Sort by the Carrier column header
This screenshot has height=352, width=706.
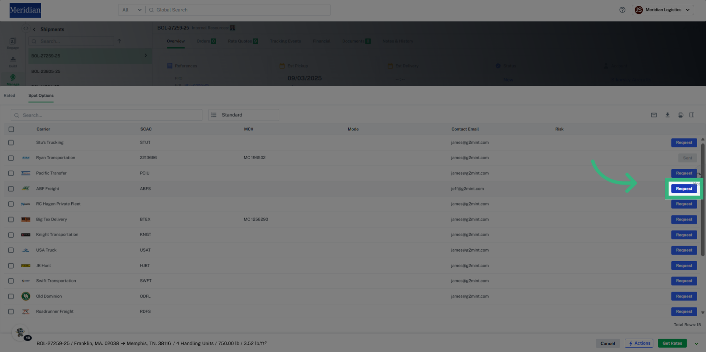(43, 129)
